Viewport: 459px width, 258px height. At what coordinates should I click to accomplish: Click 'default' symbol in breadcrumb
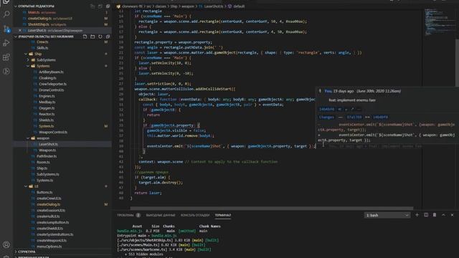239,6
